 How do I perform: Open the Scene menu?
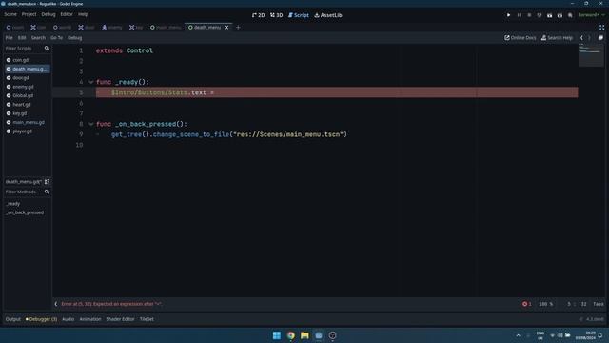10,14
